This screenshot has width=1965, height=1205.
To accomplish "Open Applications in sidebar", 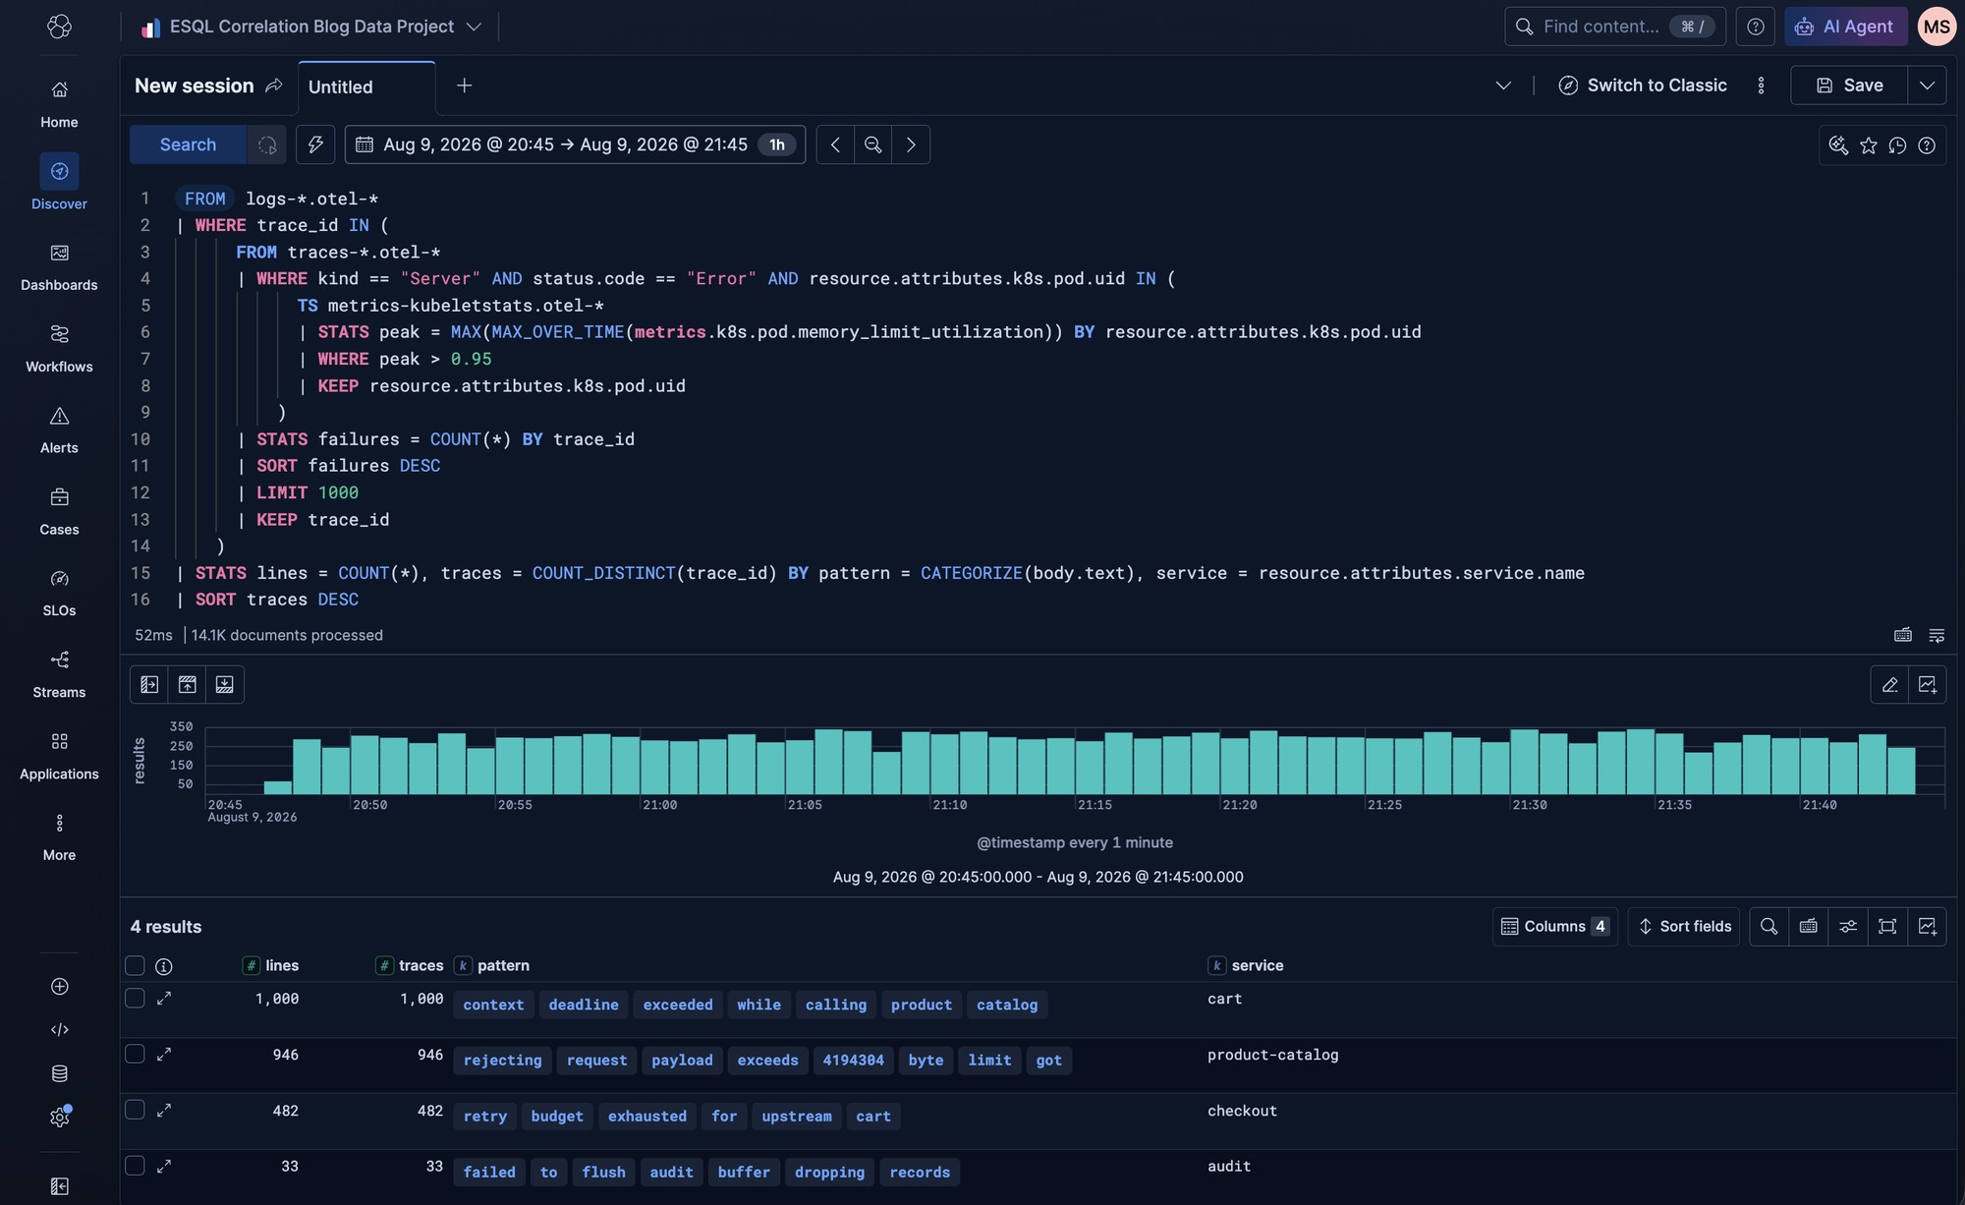I will tap(59, 757).
